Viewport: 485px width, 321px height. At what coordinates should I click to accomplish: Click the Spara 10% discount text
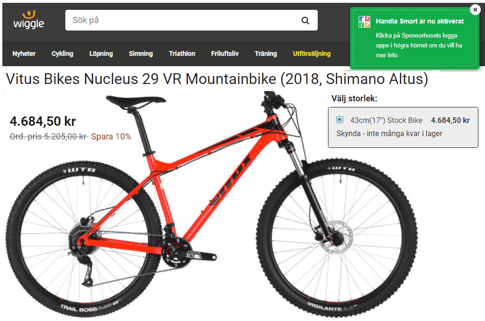[111, 137]
